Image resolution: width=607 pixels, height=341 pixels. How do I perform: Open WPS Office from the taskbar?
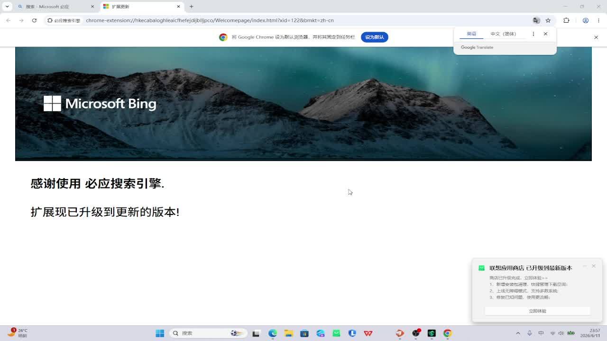point(368,333)
